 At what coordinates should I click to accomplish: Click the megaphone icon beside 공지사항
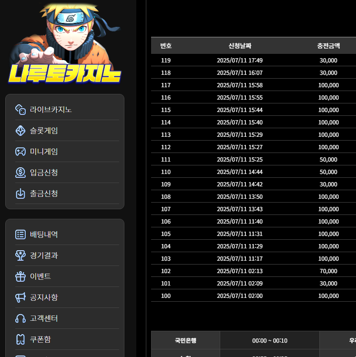pyautogui.click(x=20, y=297)
